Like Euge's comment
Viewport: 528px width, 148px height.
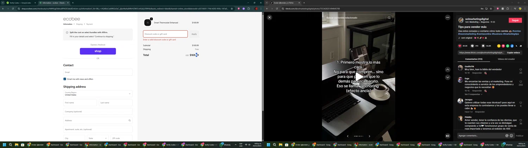click(x=521, y=82)
